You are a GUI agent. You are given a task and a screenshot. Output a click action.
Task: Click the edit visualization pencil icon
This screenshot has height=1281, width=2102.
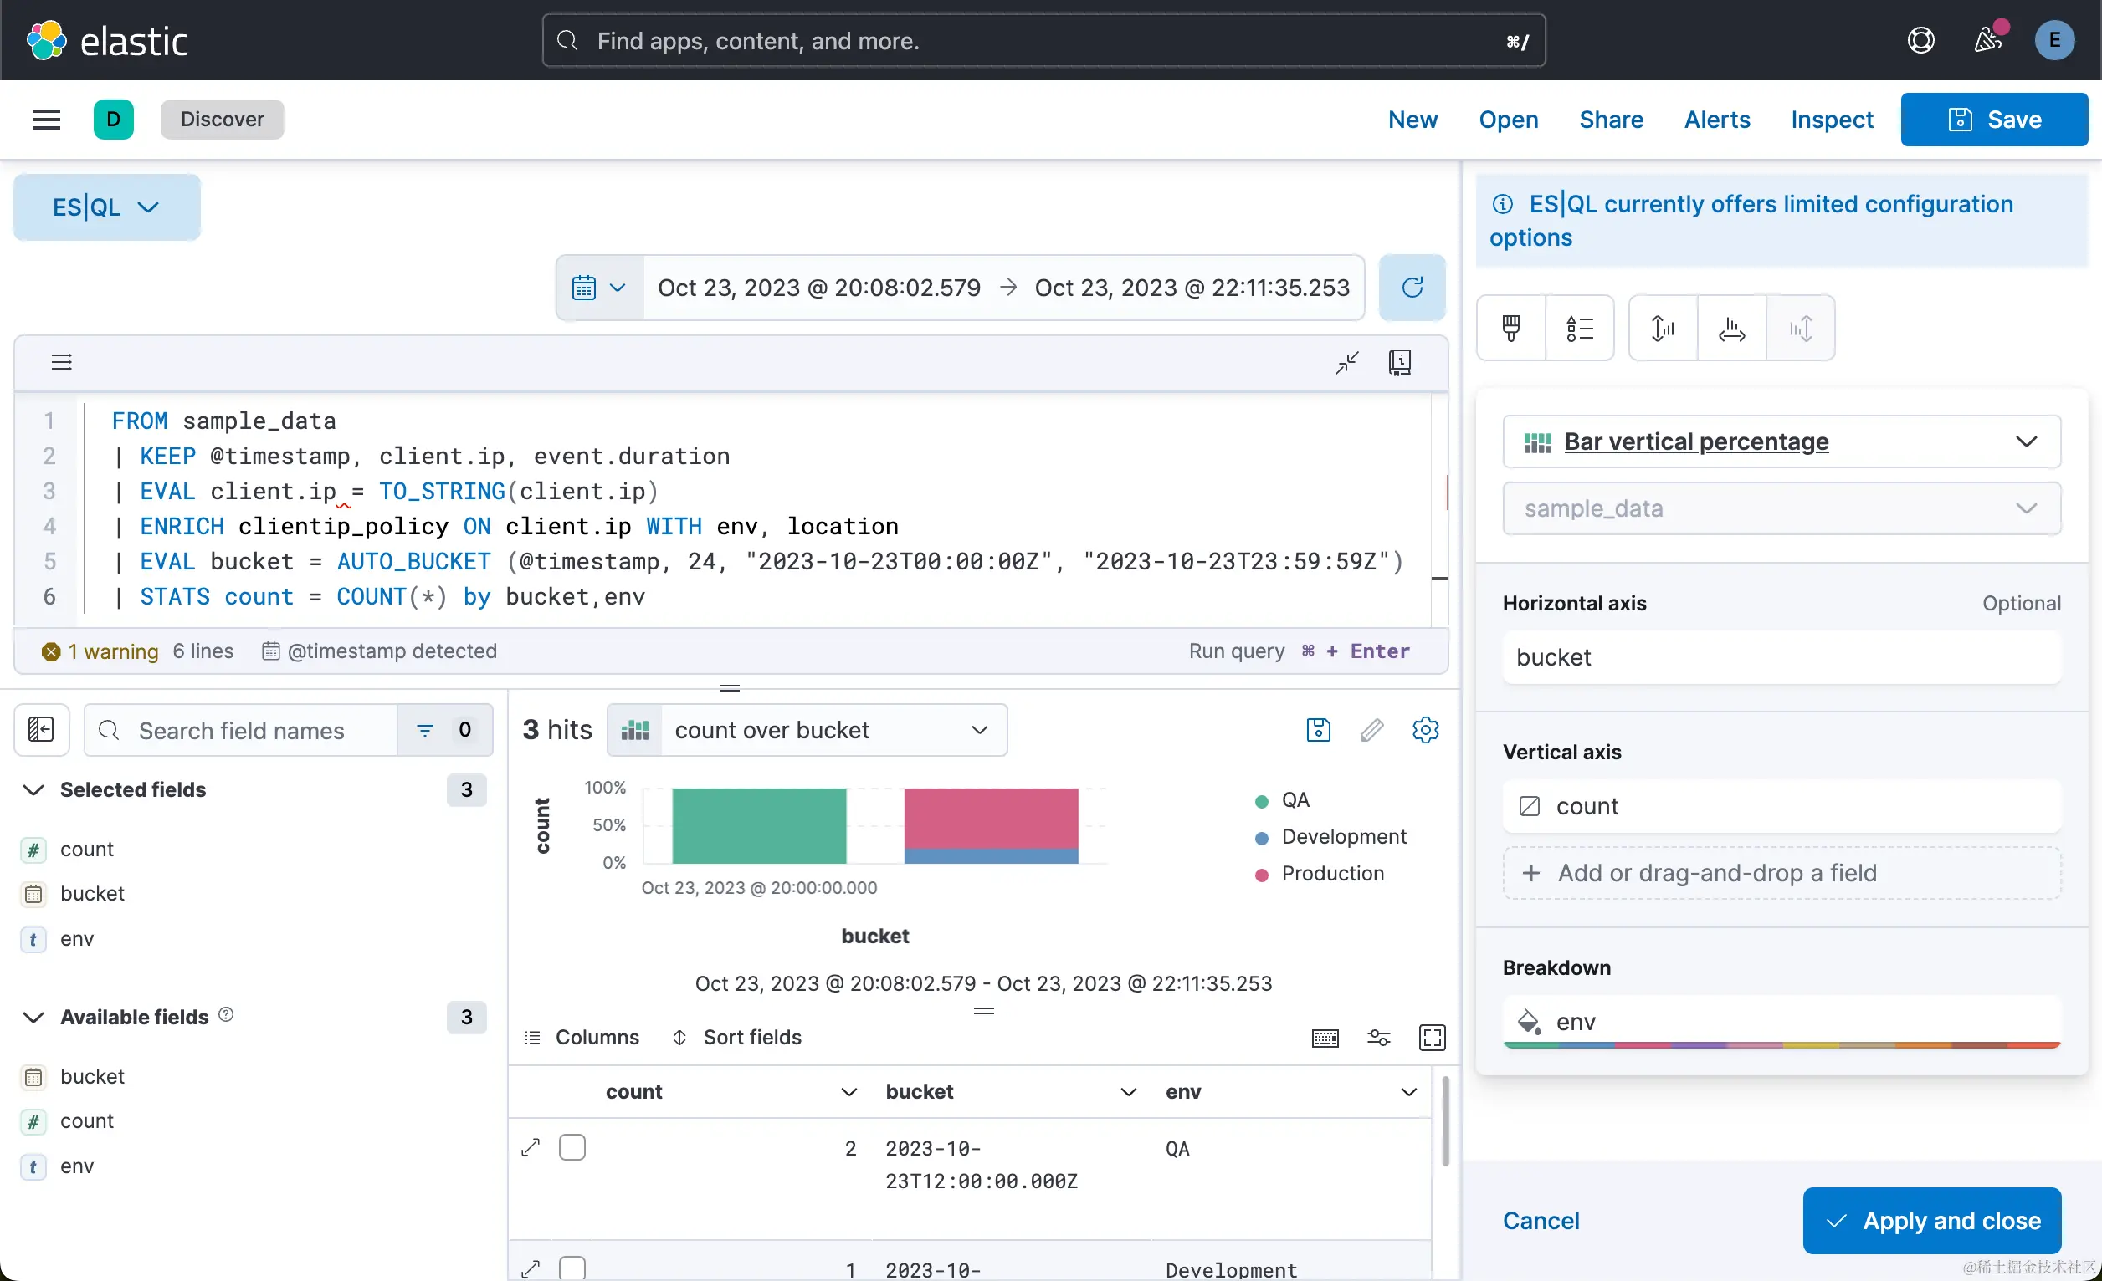(1371, 731)
